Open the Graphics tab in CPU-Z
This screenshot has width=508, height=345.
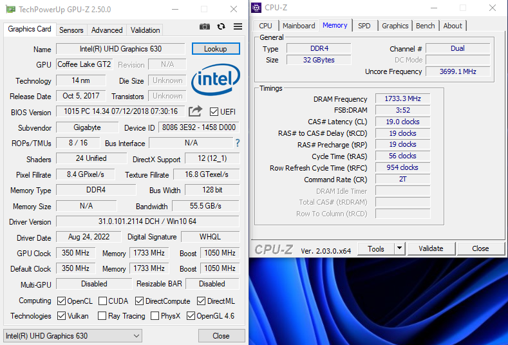pyautogui.click(x=395, y=26)
